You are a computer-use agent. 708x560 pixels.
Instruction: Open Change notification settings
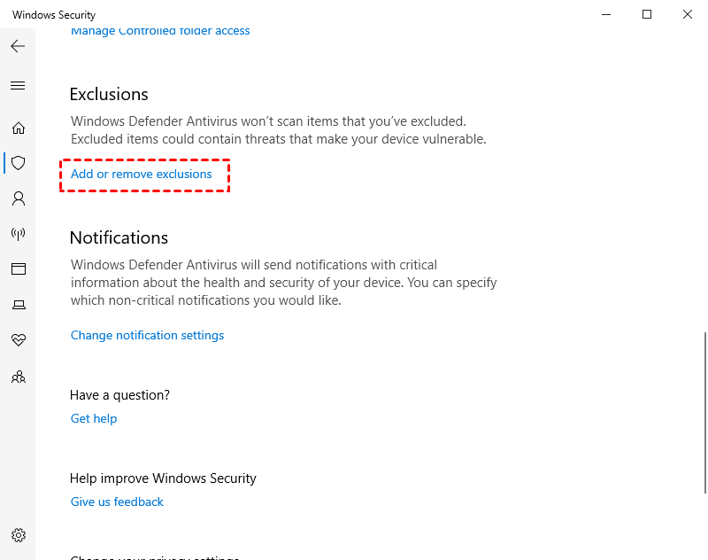pos(147,335)
